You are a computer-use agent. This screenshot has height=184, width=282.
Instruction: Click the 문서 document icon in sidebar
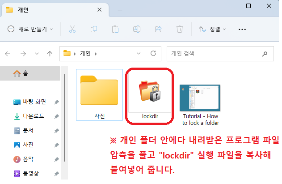pyautogui.click(x=17, y=131)
